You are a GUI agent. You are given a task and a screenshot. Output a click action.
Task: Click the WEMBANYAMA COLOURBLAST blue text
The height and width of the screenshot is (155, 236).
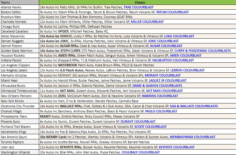point(193,137)
